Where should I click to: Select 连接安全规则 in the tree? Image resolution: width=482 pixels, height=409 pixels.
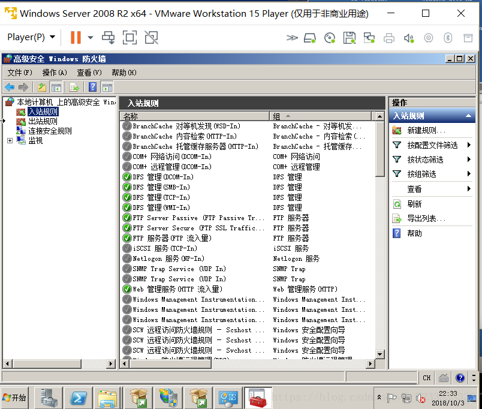(50, 131)
